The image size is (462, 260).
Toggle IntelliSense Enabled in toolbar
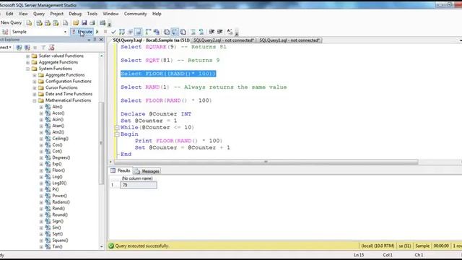point(138,32)
